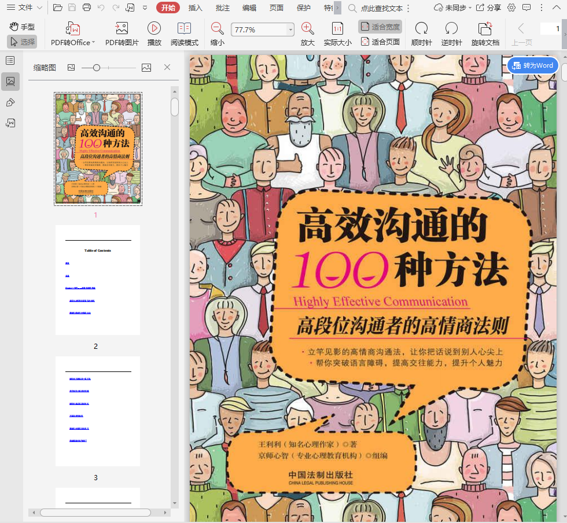567x523 pixels.
Task: Select the 开始 ribbon tab
Action: point(168,8)
